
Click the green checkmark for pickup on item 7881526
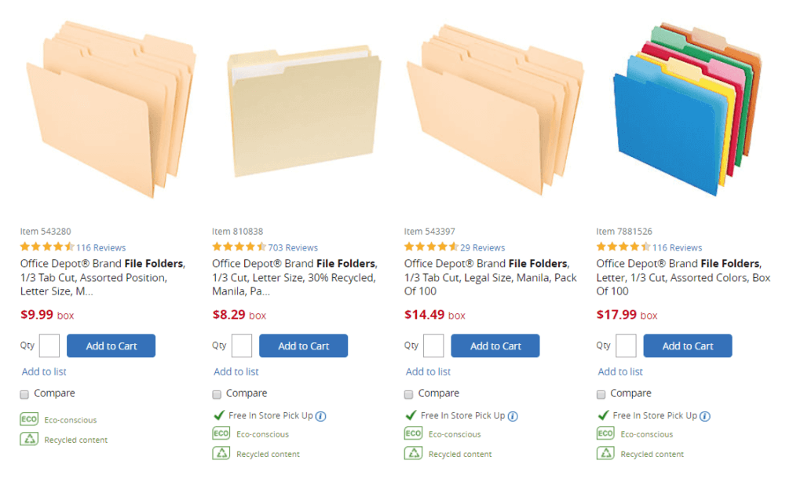tap(602, 415)
